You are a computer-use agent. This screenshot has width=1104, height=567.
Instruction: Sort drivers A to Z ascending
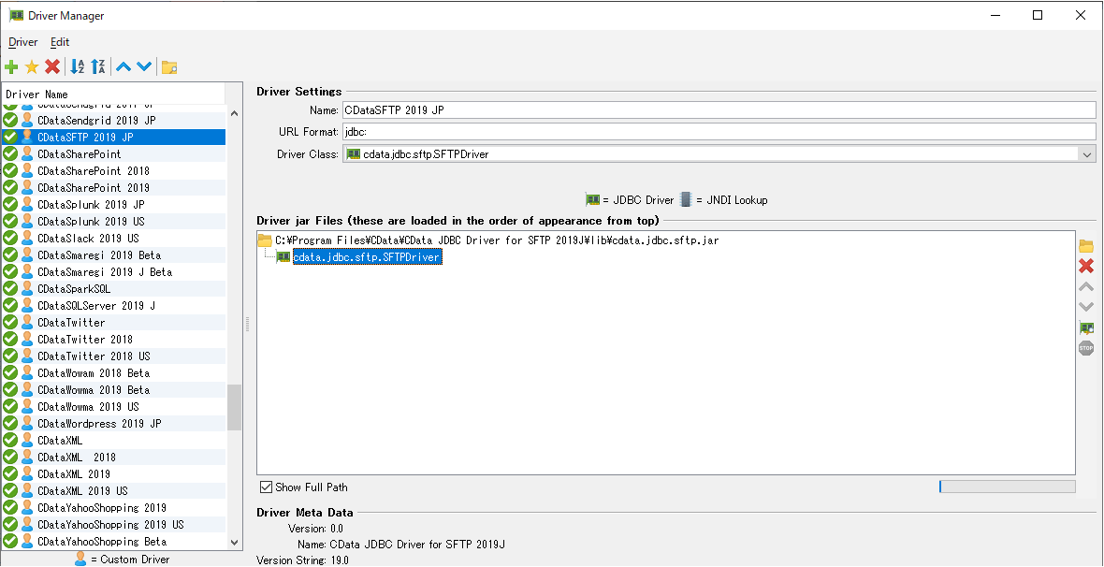[78, 67]
